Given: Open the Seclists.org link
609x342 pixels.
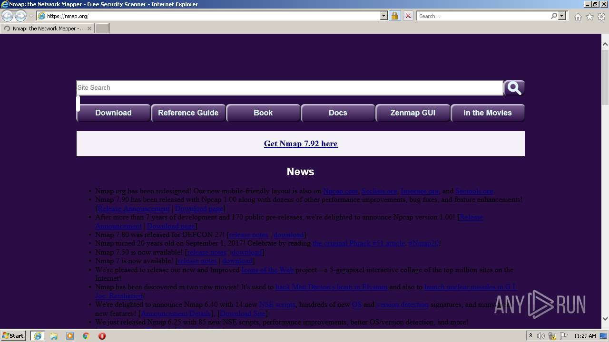Looking at the screenshot, I should click(x=379, y=191).
